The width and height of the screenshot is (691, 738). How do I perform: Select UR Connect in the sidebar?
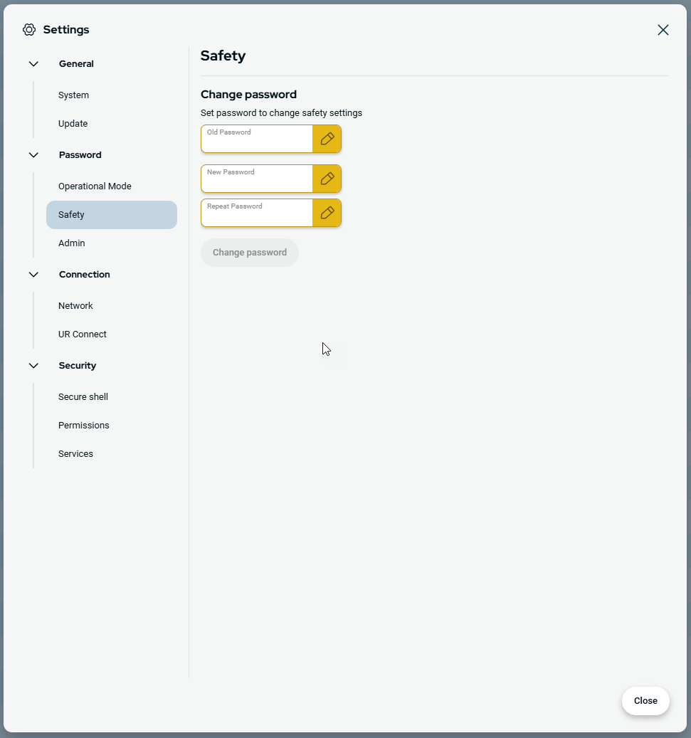(x=83, y=334)
